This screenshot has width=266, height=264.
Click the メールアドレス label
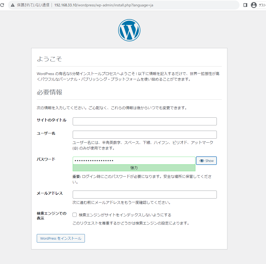pyautogui.click(x=50, y=193)
